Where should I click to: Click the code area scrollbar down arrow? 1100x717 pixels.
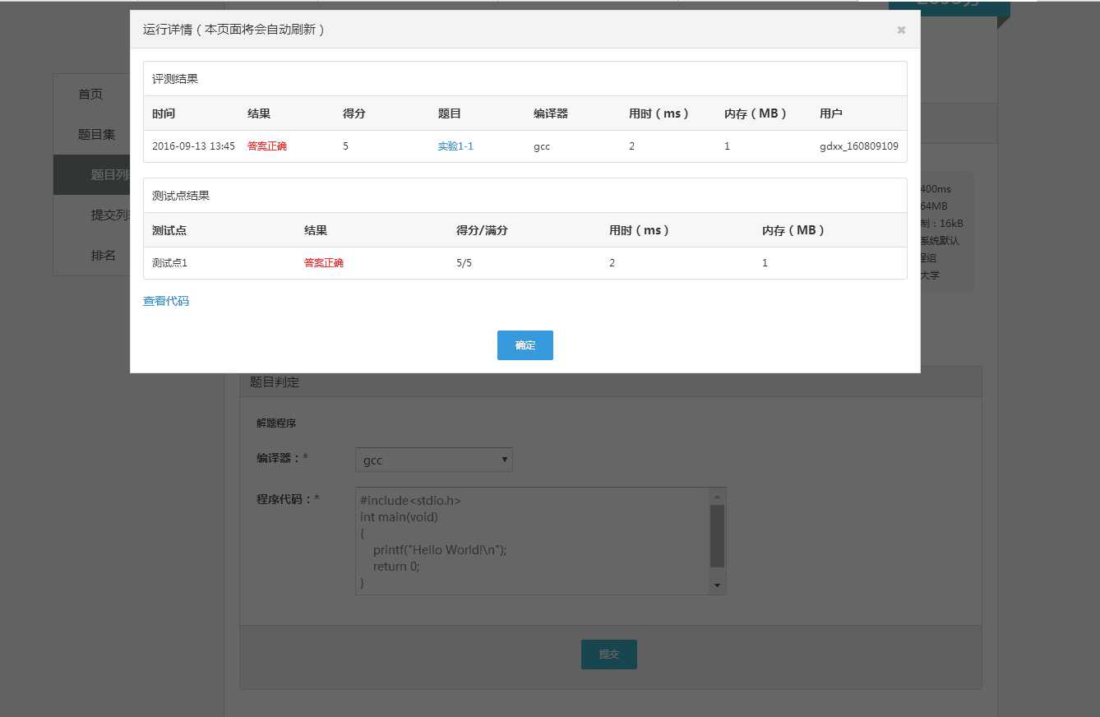click(717, 585)
